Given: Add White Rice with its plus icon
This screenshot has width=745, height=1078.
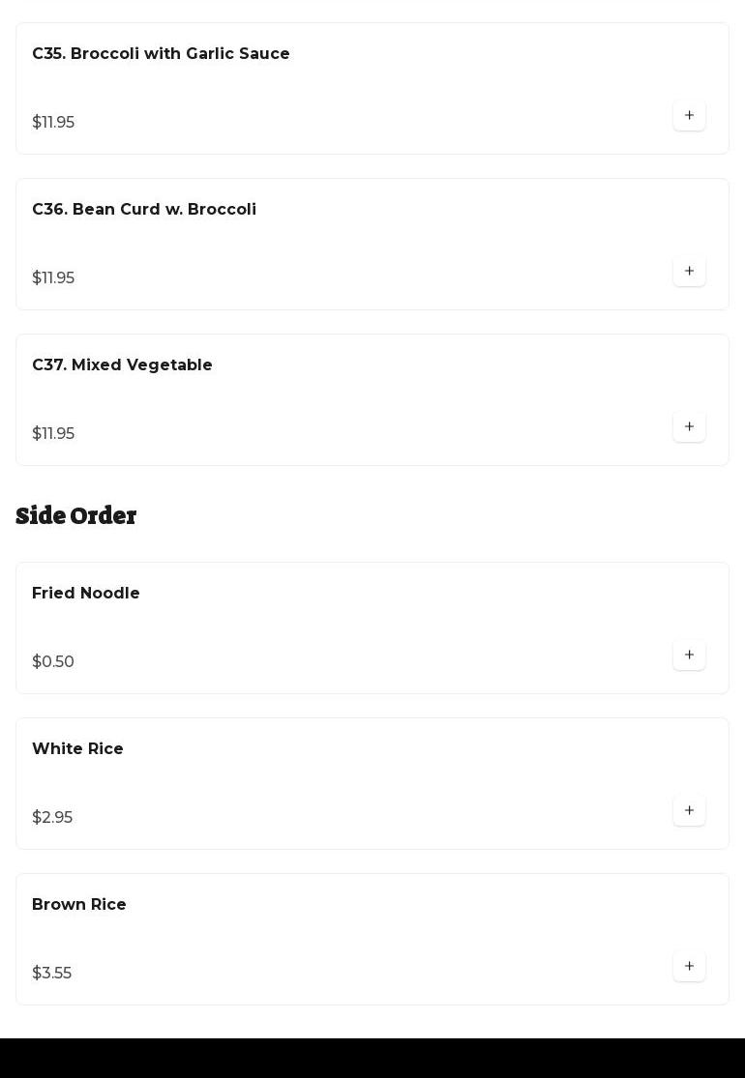Looking at the screenshot, I should (689, 811).
